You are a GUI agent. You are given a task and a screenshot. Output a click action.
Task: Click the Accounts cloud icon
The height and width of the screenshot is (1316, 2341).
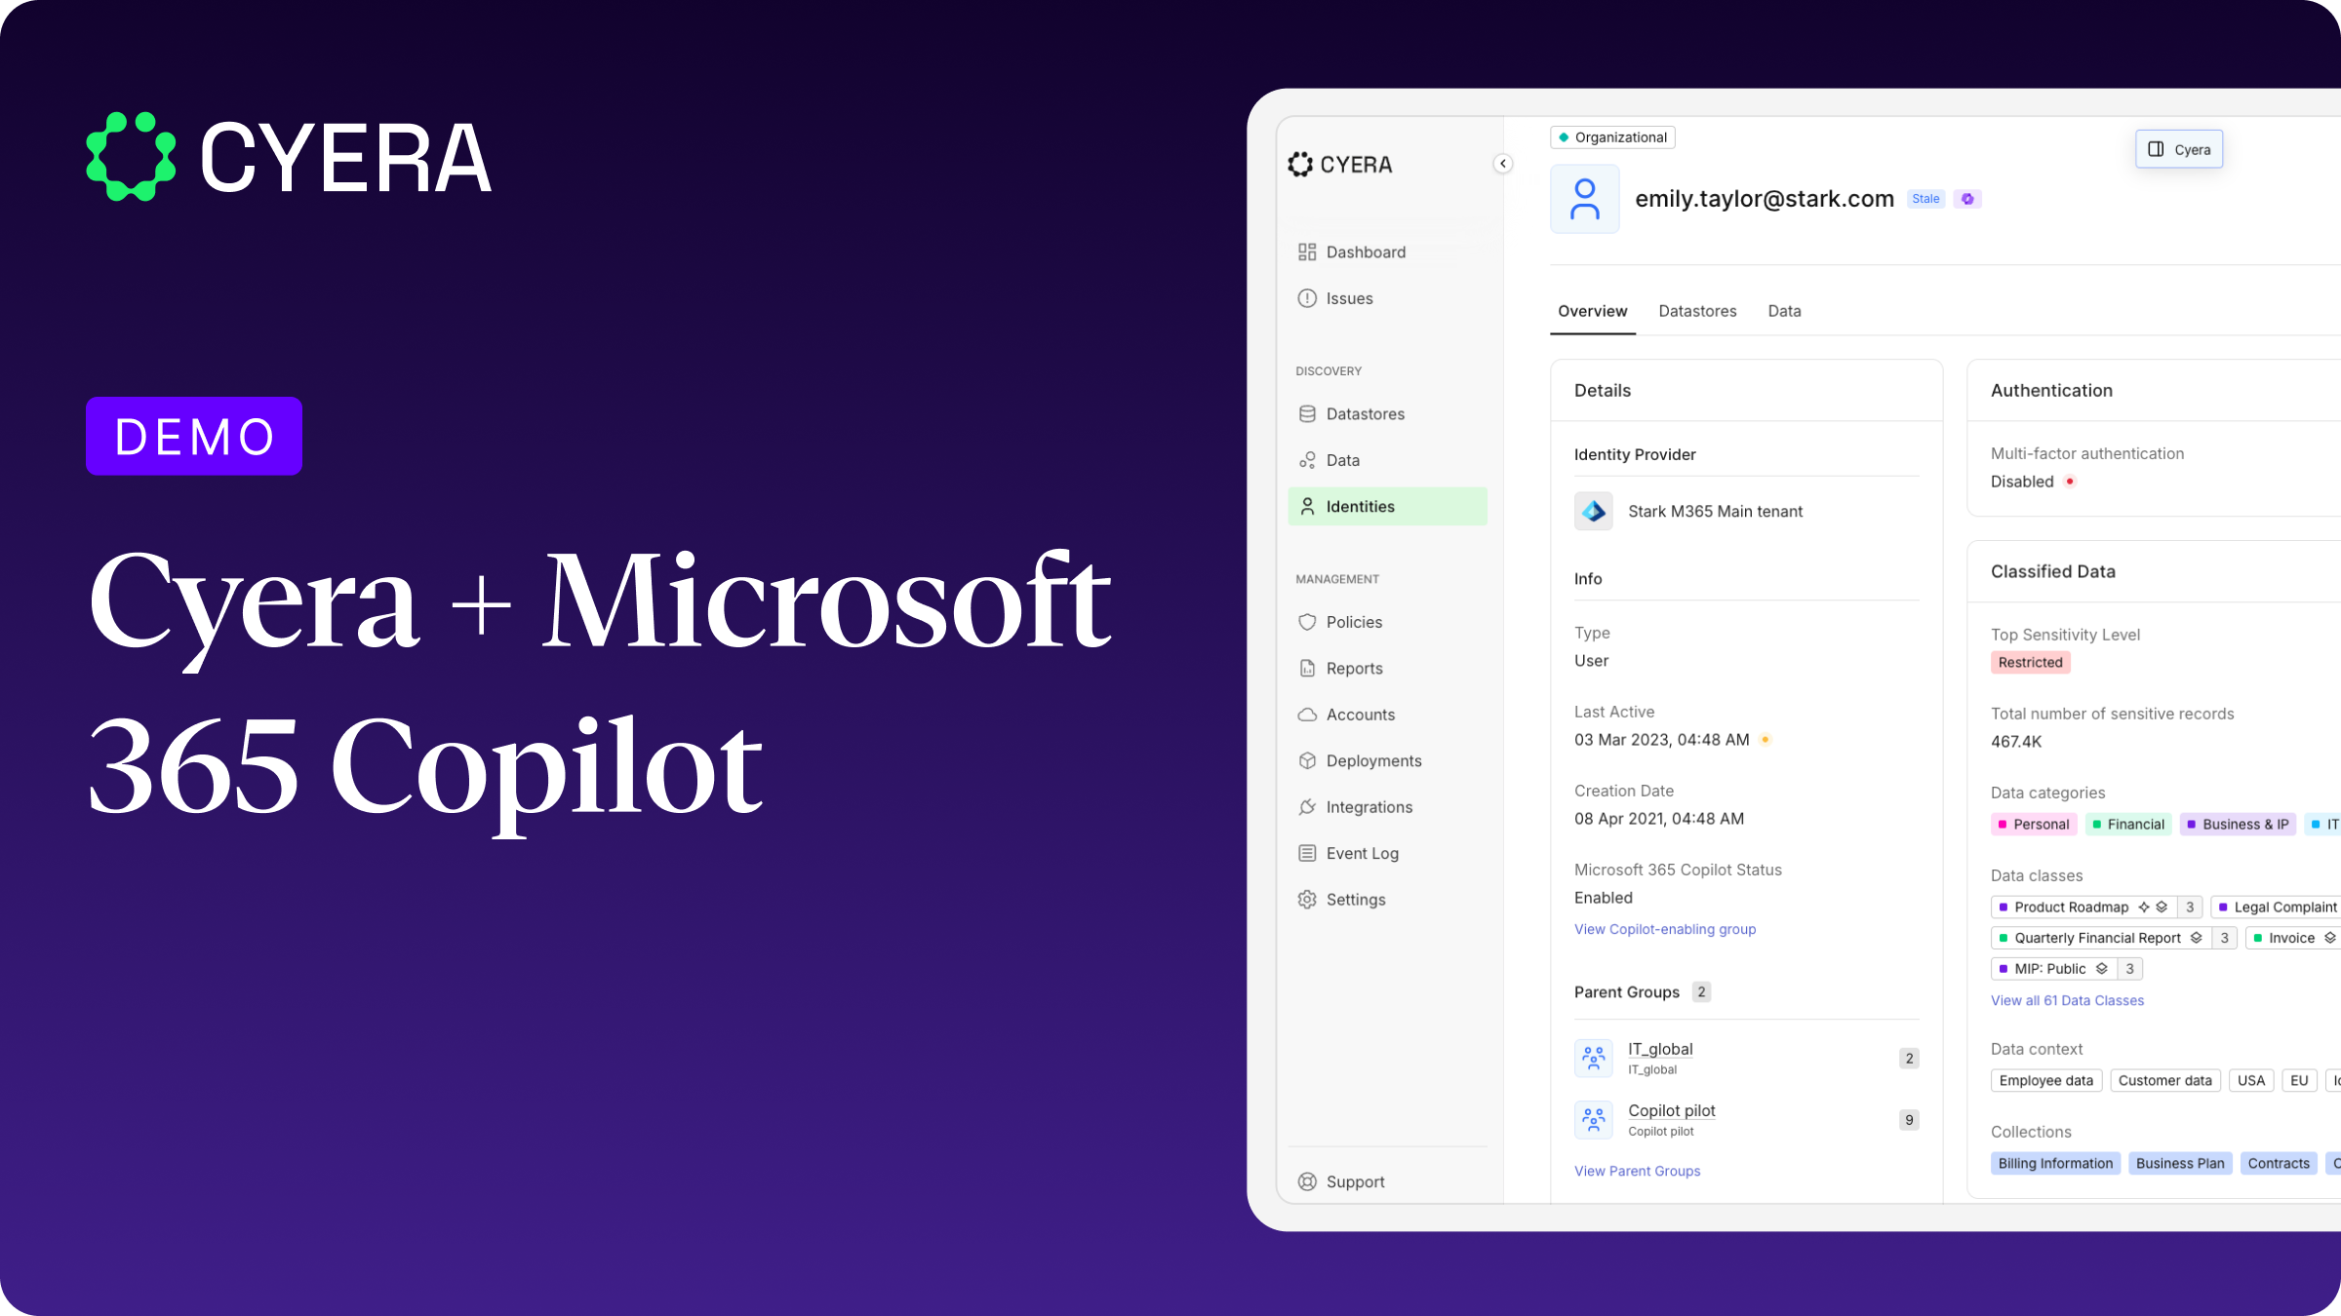point(1307,715)
